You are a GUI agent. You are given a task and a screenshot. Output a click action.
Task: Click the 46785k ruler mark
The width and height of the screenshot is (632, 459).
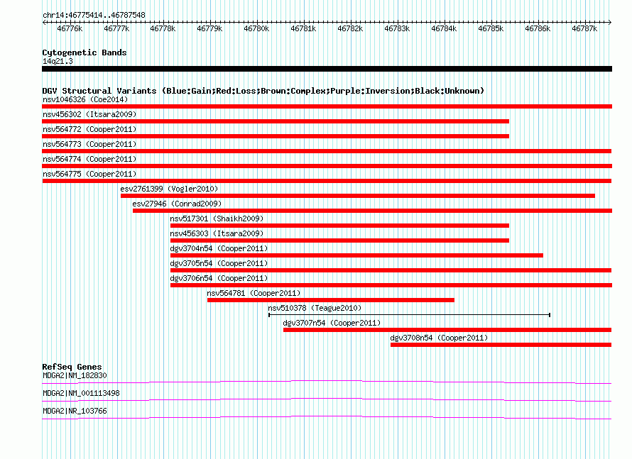(491, 28)
